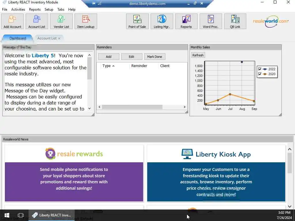Refresh the Monthly Sales chart
Screen dimensions: 295x221
point(198,55)
